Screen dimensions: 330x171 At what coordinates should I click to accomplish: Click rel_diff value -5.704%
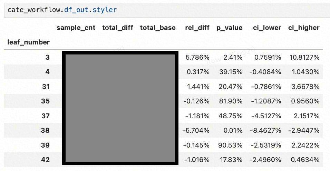pos(196,130)
